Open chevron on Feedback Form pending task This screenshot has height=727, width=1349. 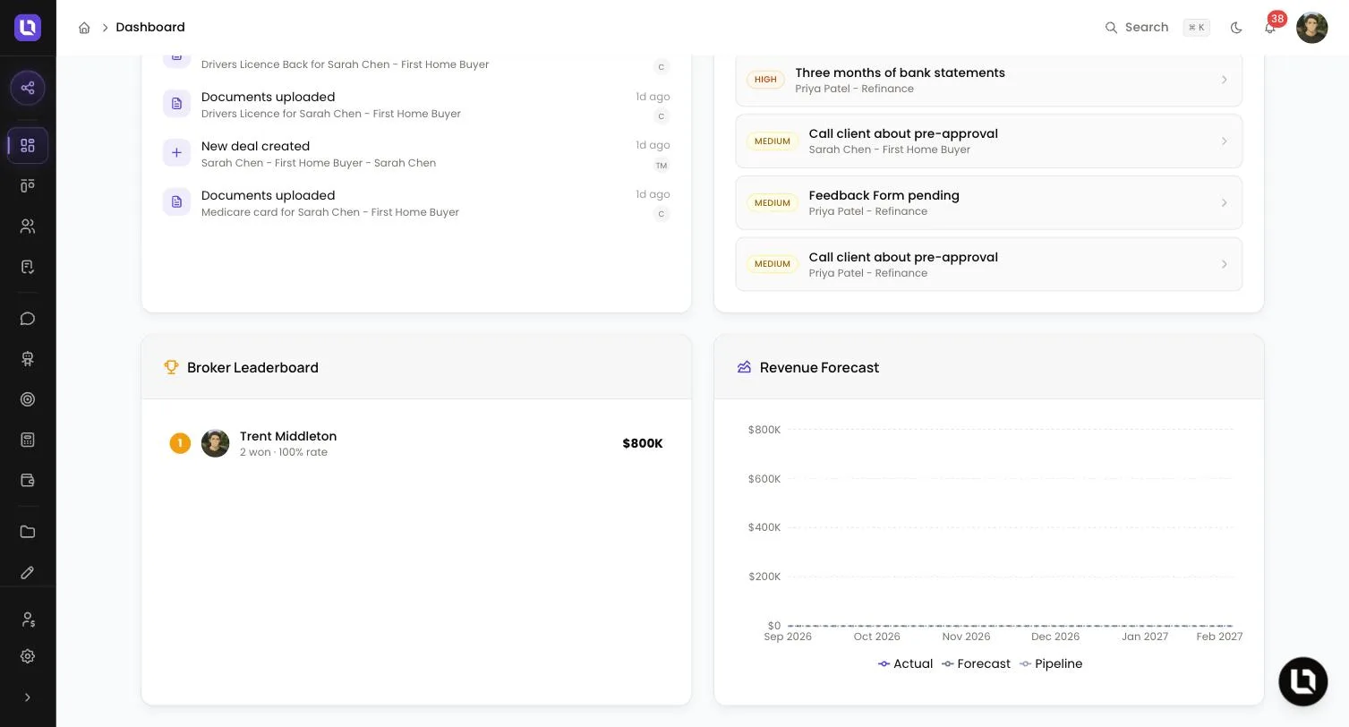[x=1224, y=203]
